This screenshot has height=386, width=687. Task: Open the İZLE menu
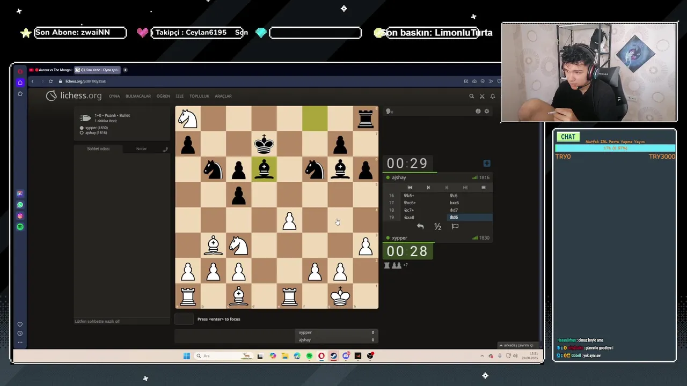[x=179, y=96]
